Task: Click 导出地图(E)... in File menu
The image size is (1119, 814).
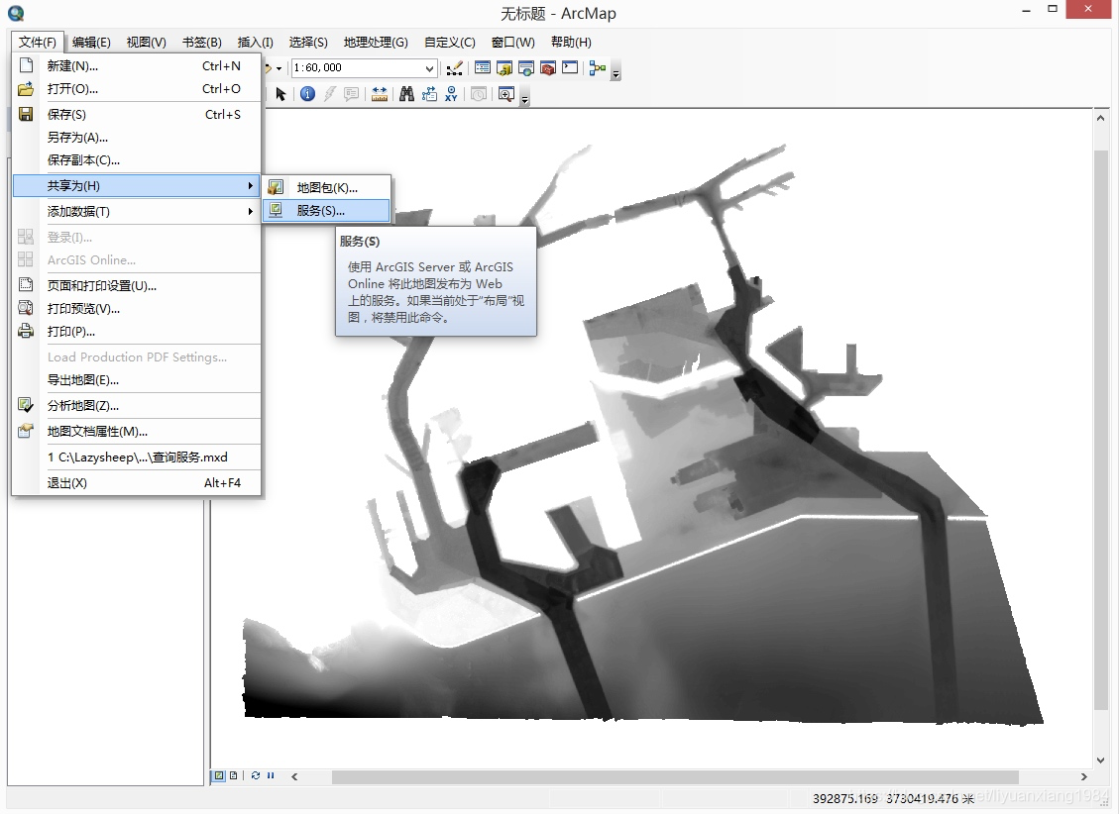Action: (x=83, y=379)
